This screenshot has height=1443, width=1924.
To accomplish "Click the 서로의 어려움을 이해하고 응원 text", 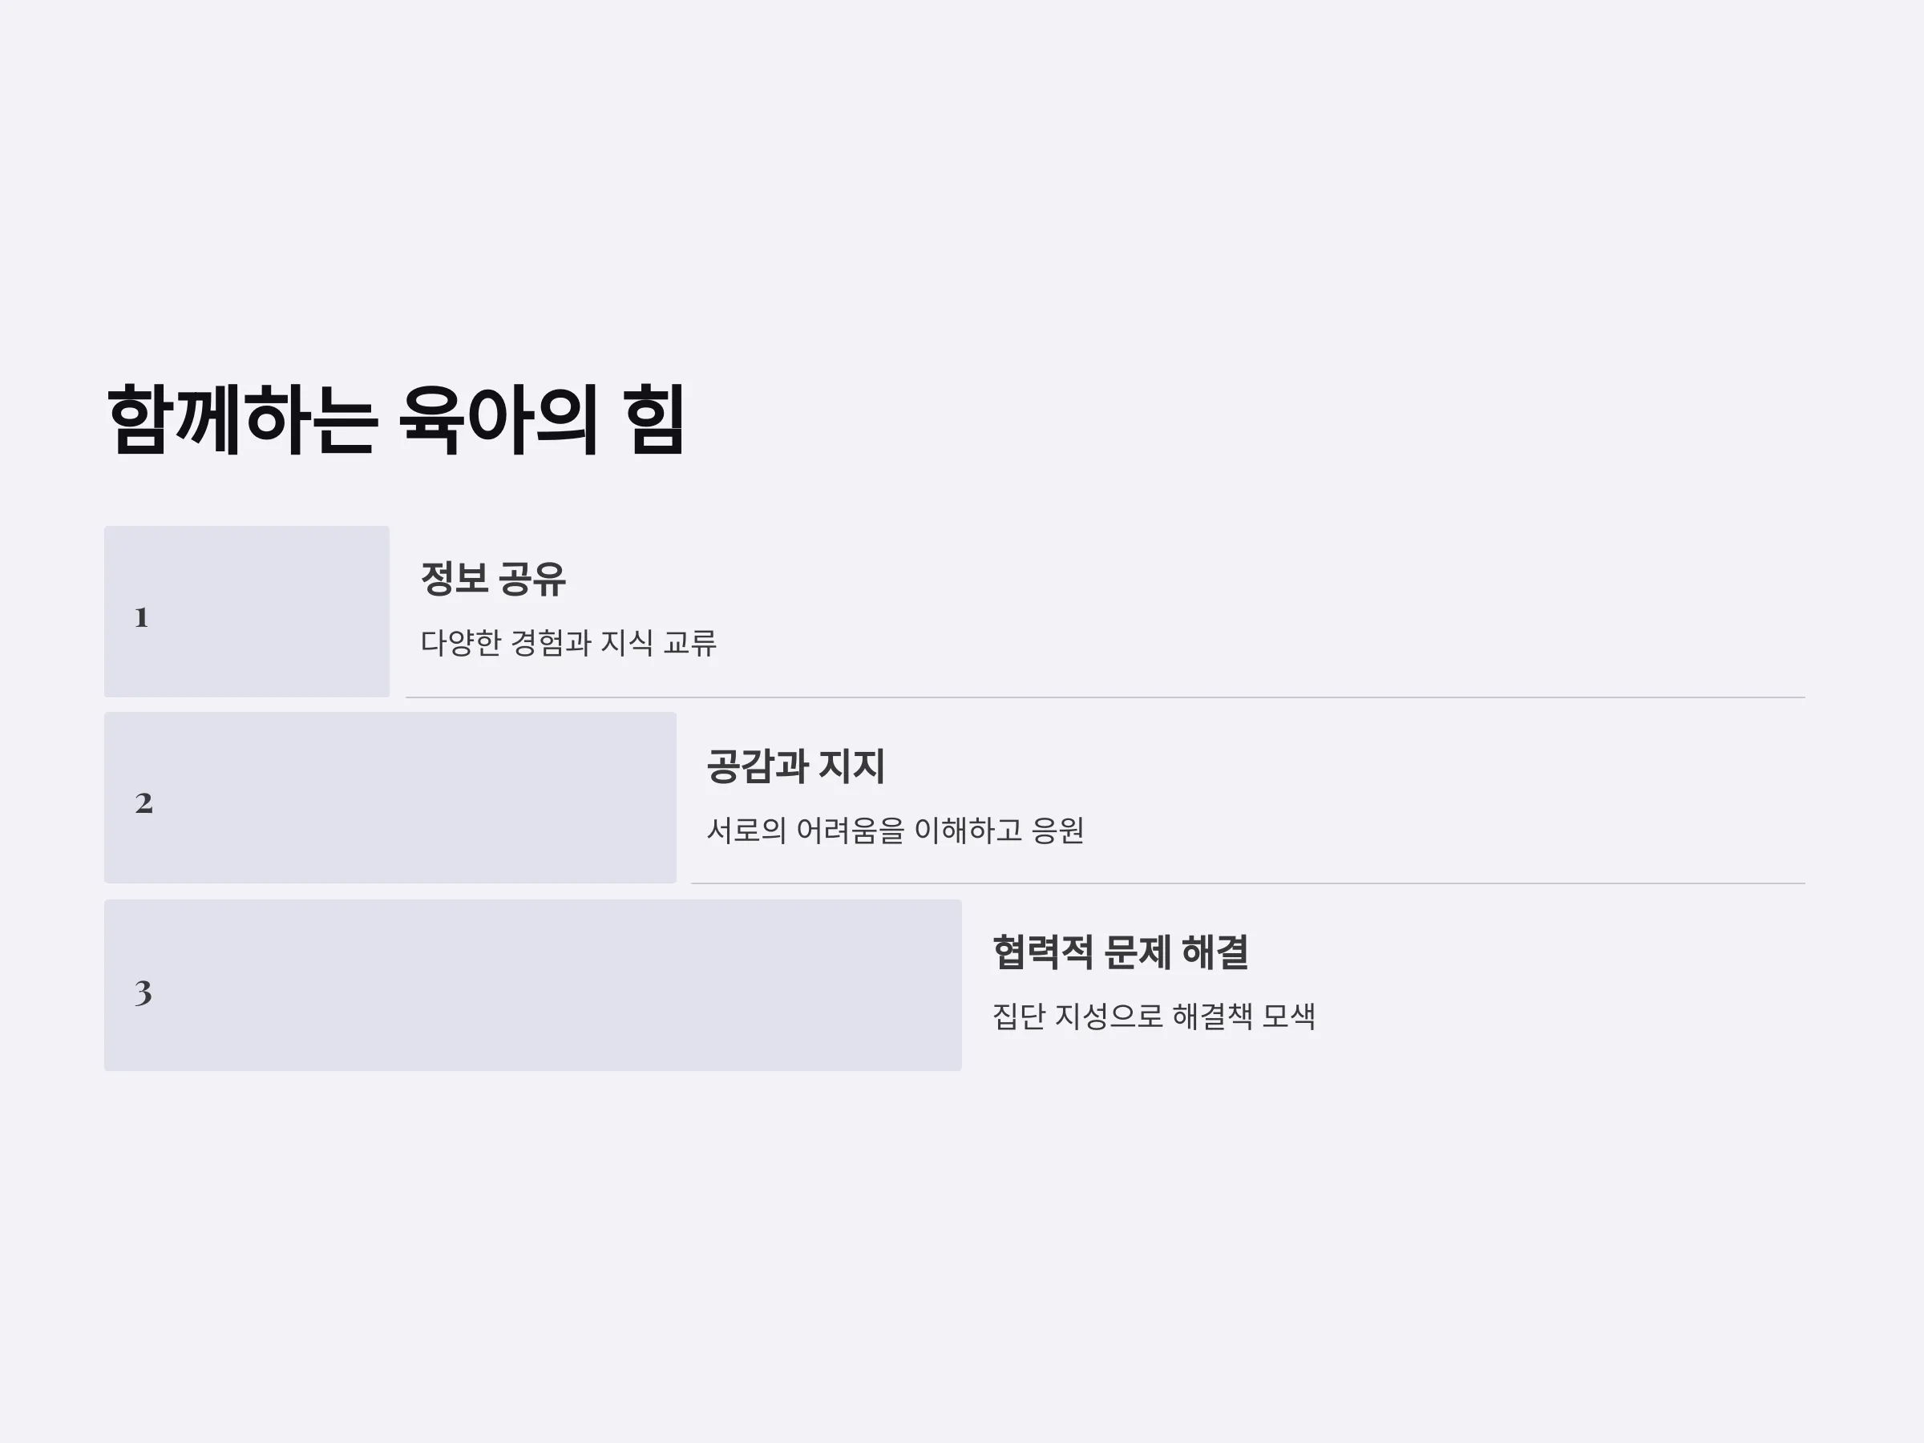I will tap(895, 831).
